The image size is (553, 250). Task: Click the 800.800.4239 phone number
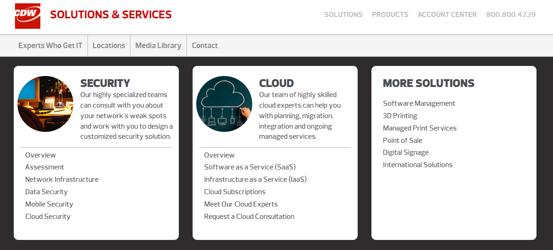pyautogui.click(x=511, y=15)
